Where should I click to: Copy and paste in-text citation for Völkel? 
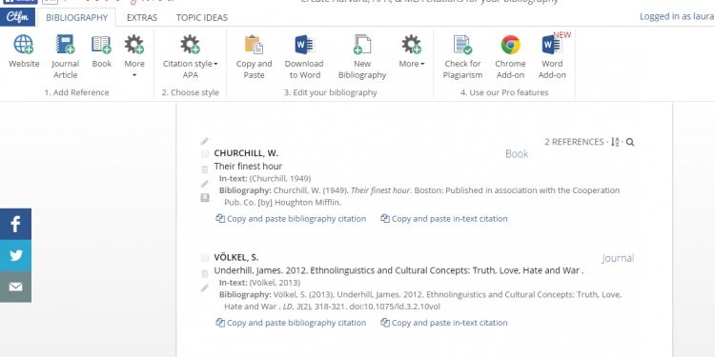point(444,323)
